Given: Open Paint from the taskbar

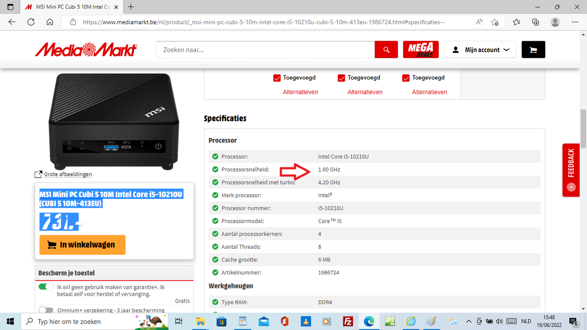Looking at the screenshot, I should pos(432,321).
